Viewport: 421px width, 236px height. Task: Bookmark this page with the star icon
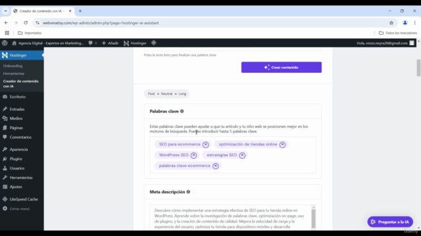coord(391,23)
